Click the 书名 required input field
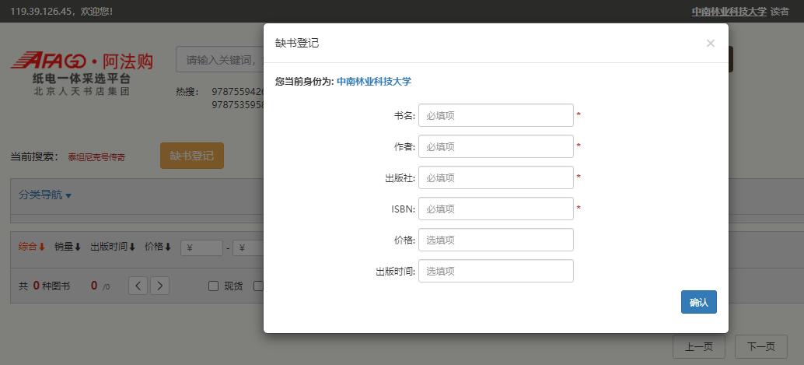 (x=495, y=115)
